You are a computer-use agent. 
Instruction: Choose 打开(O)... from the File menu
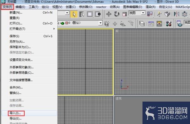click(29, 23)
